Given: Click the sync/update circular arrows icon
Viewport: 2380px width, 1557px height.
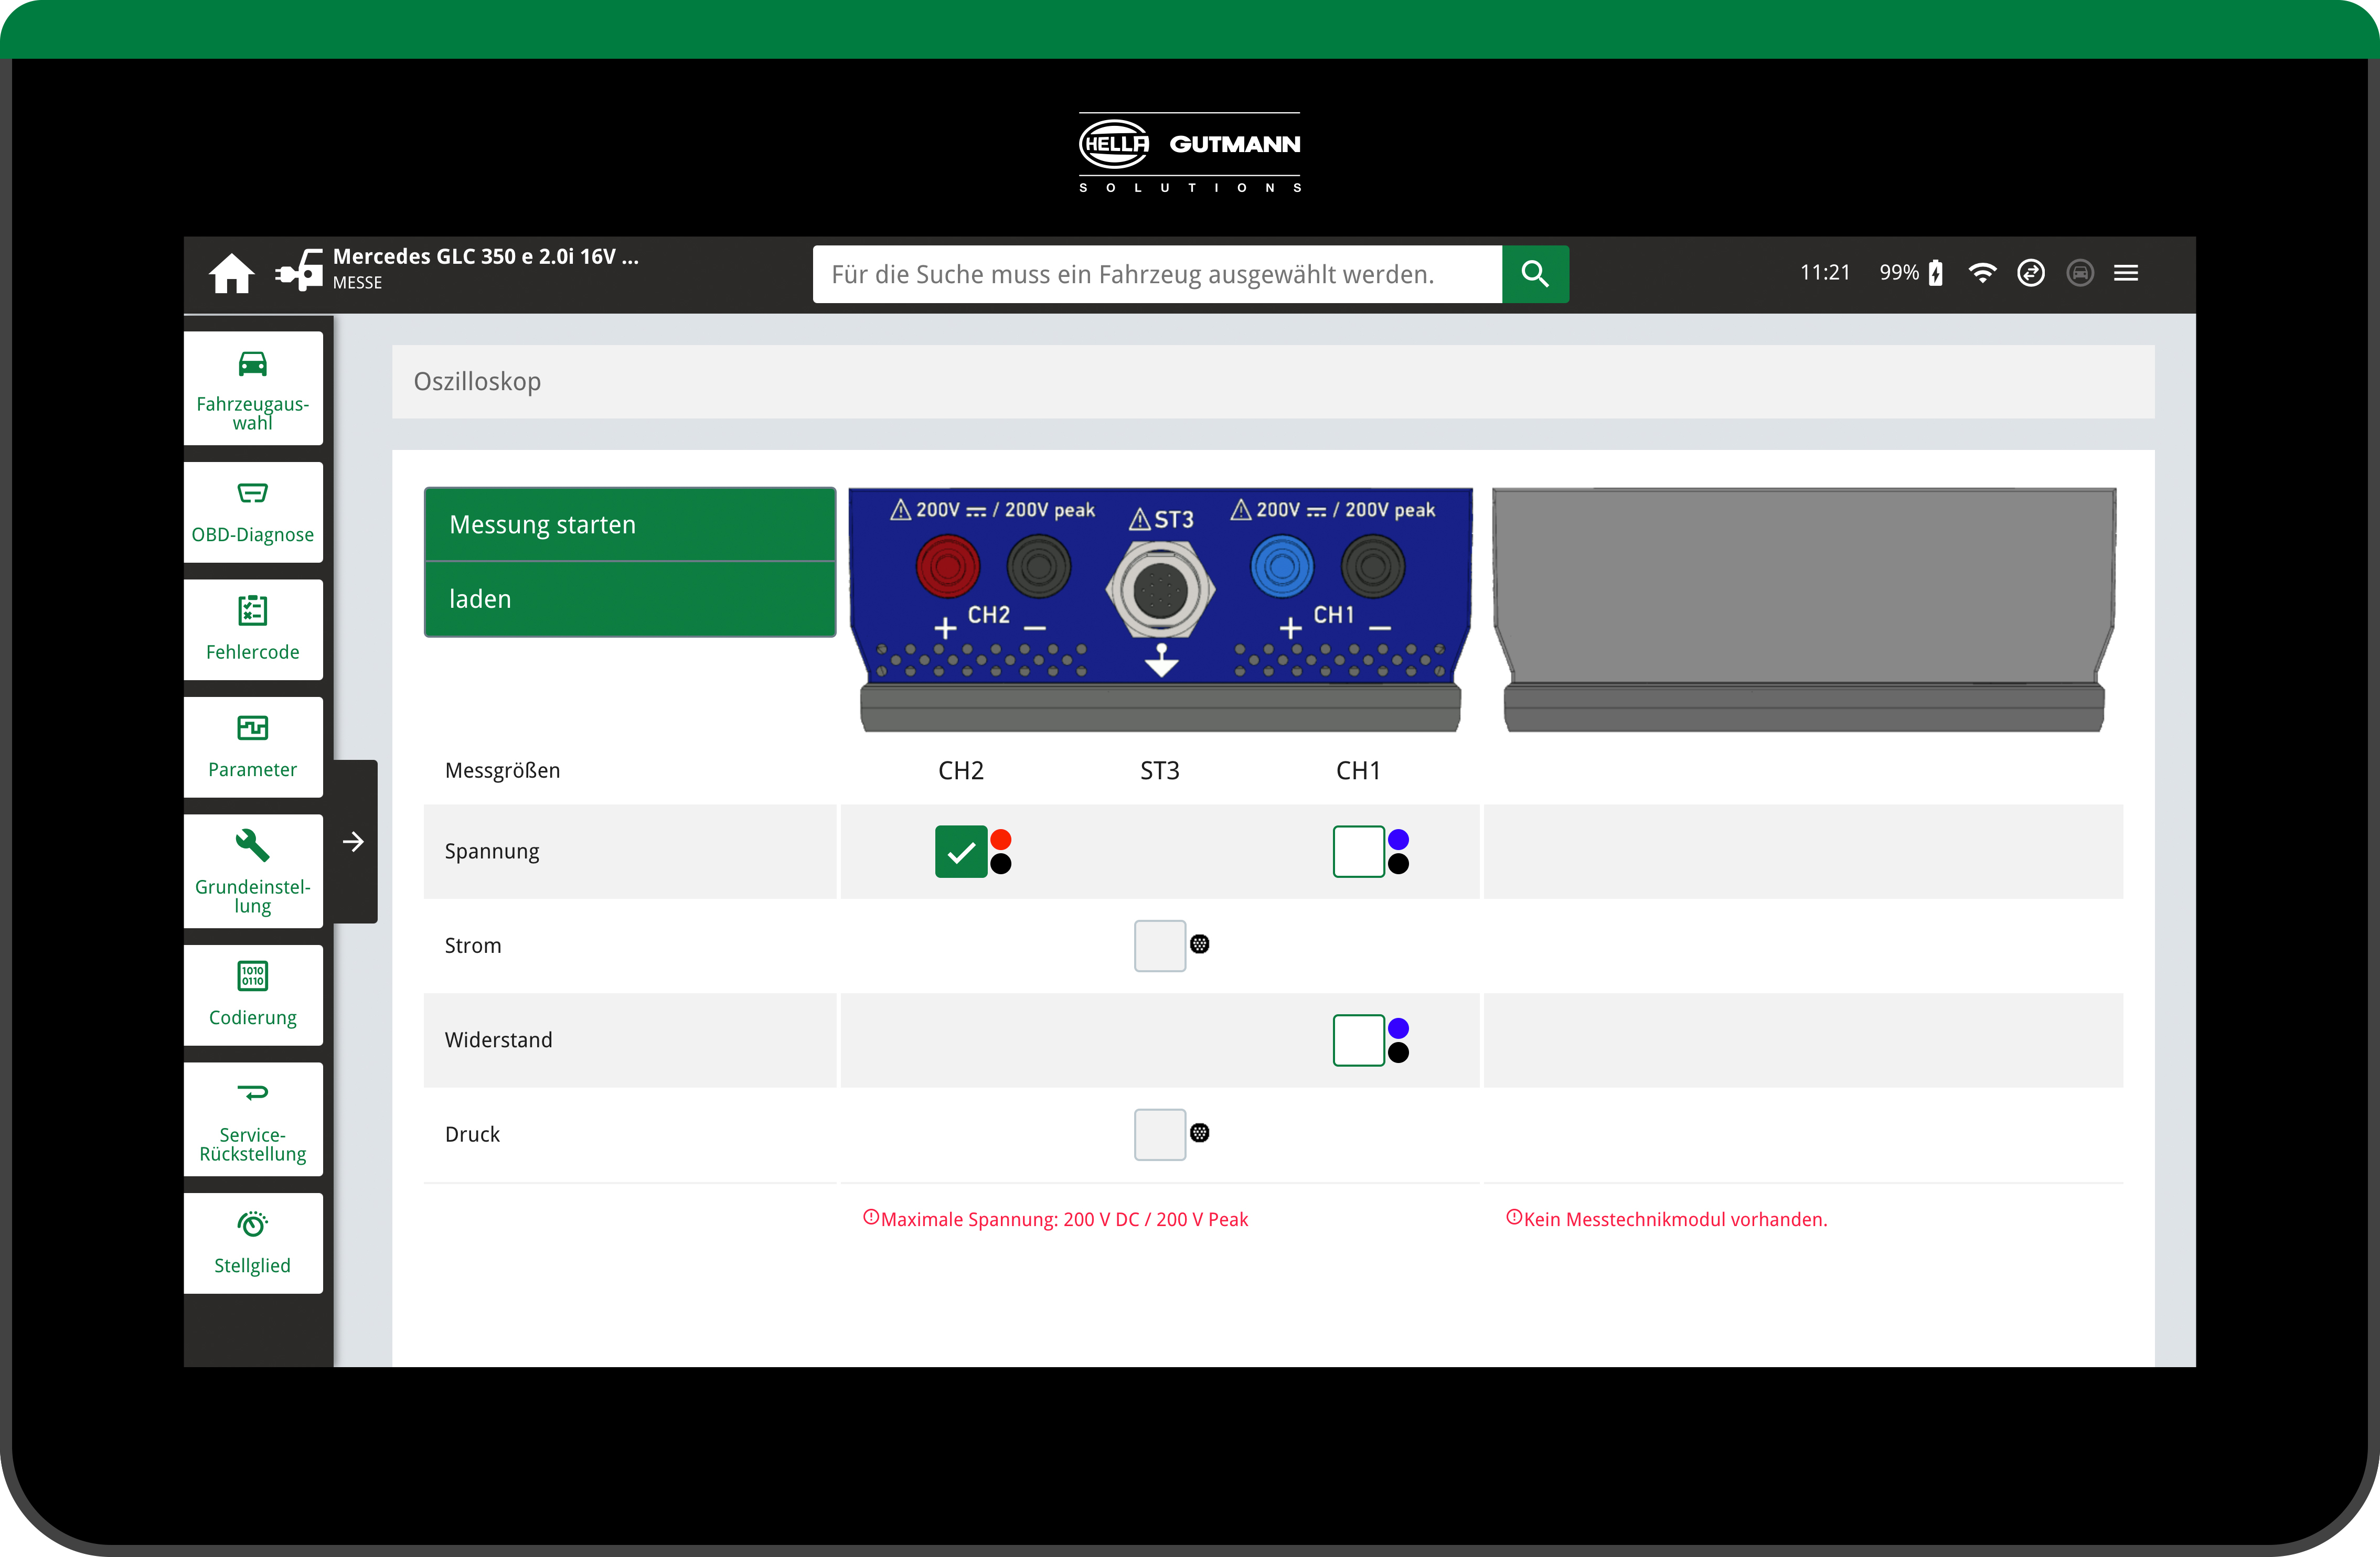Looking at the screenshot, I should click(2031, 272).
